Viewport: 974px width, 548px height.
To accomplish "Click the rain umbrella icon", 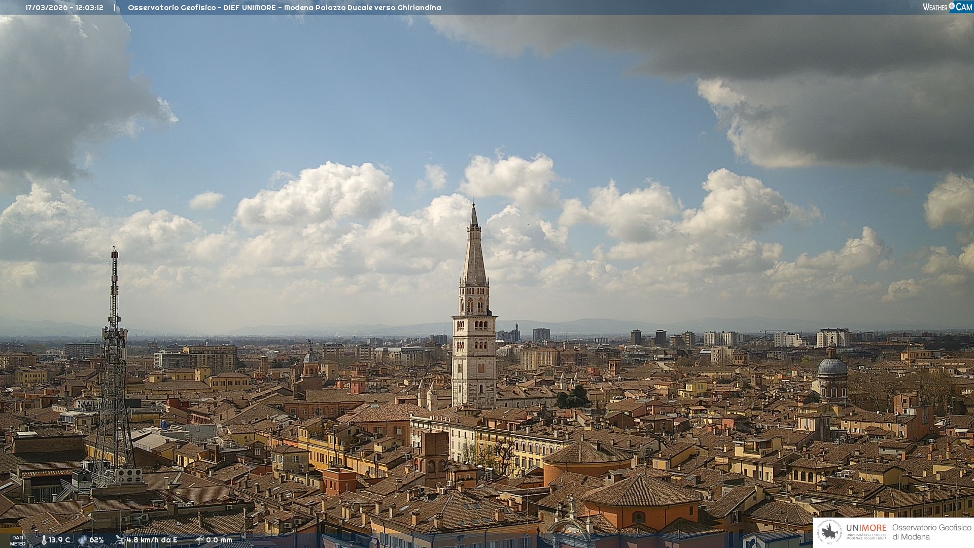I will point(200,540).
